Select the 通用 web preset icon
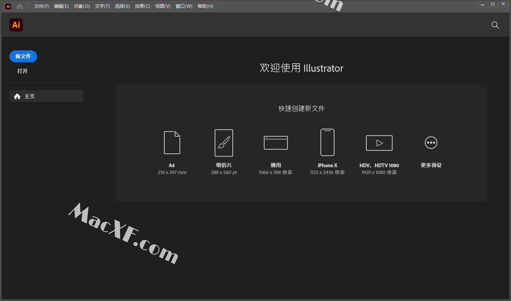 (x=276, y=143)
